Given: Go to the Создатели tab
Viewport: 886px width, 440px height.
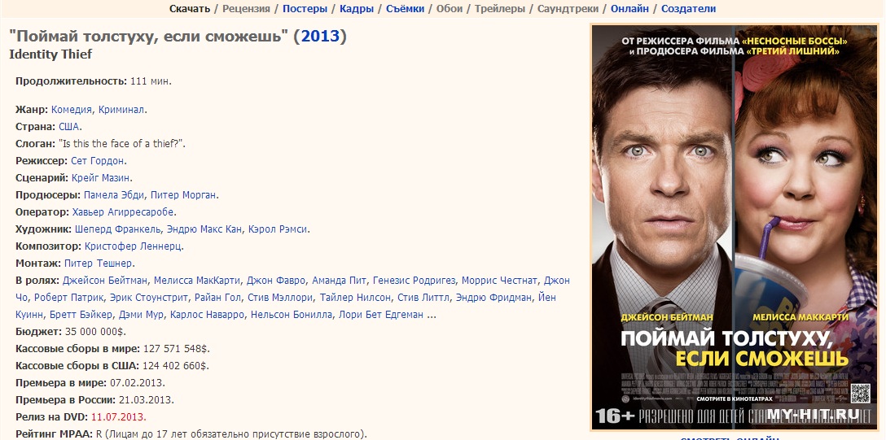Looking at the screenshot, I should (x=688, y=8).
